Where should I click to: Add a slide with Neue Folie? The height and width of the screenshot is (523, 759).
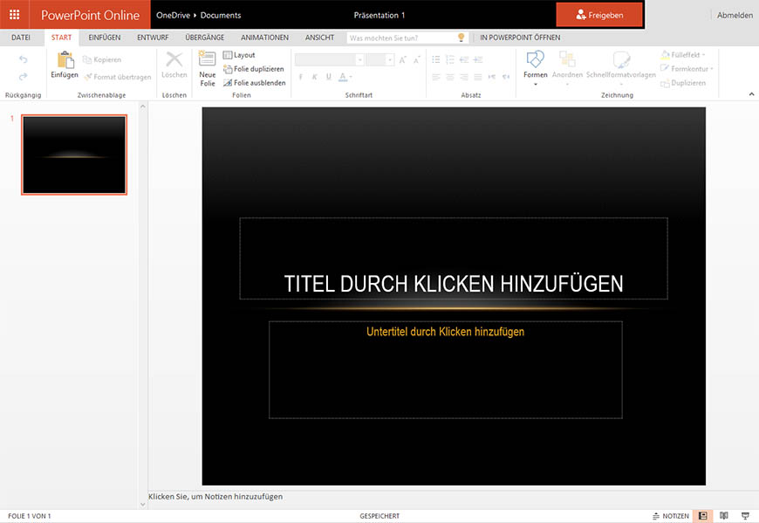tap(207, 69)
